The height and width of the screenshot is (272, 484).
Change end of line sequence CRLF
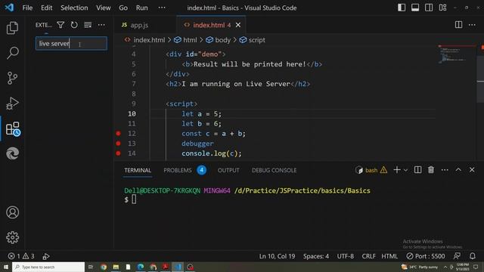coord(368,256)
